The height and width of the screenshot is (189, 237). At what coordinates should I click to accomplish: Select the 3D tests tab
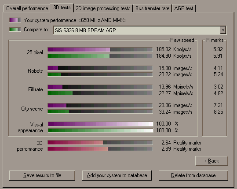62,7
